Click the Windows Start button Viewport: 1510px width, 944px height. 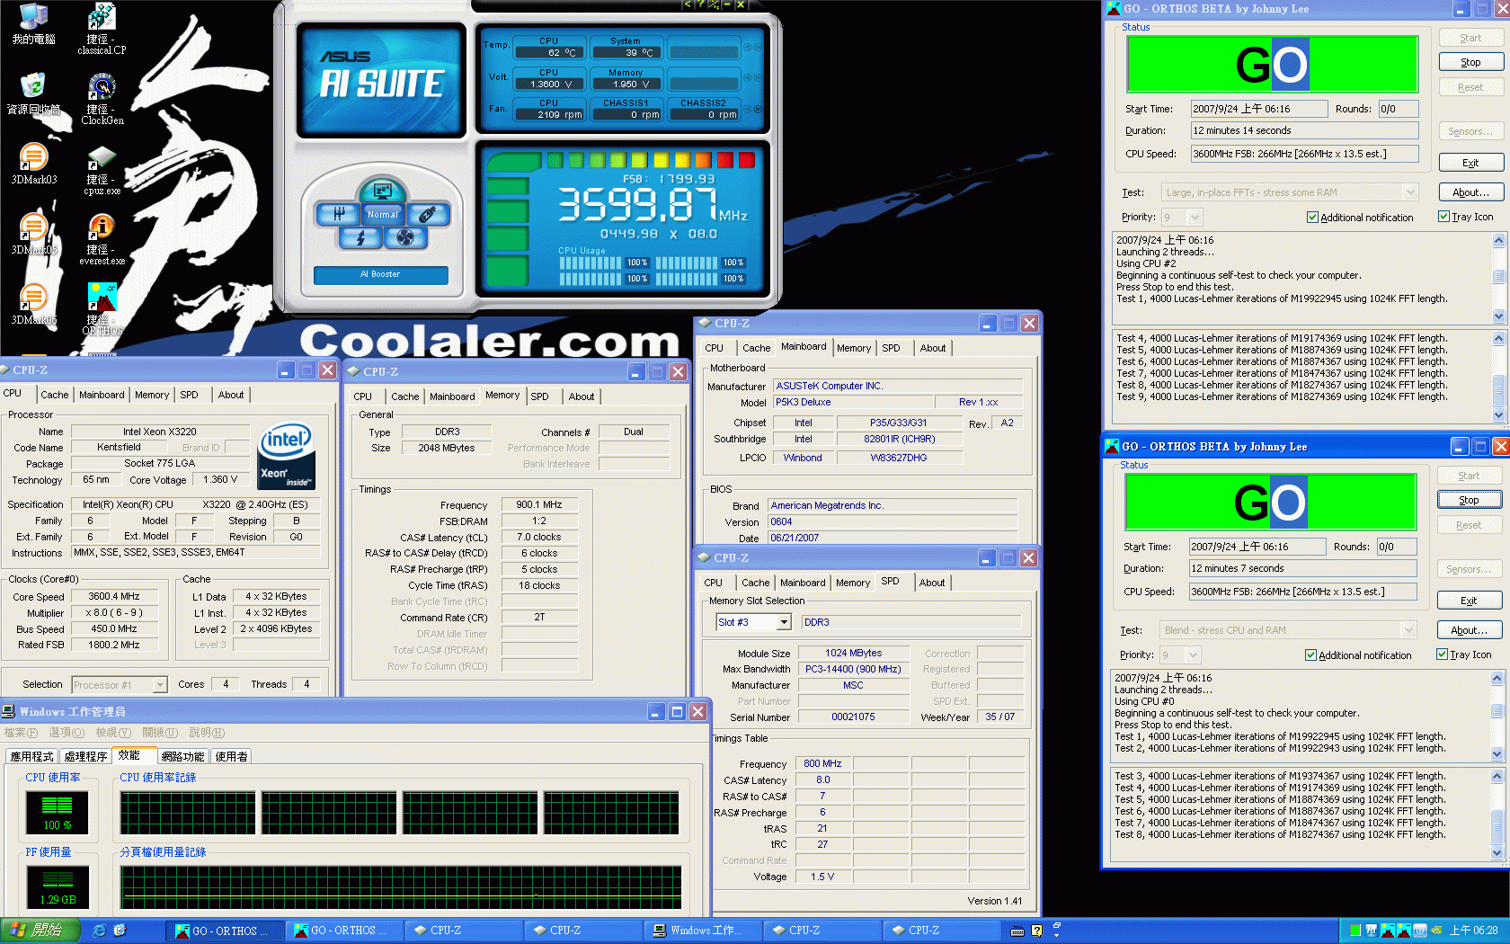coord(40,931)
